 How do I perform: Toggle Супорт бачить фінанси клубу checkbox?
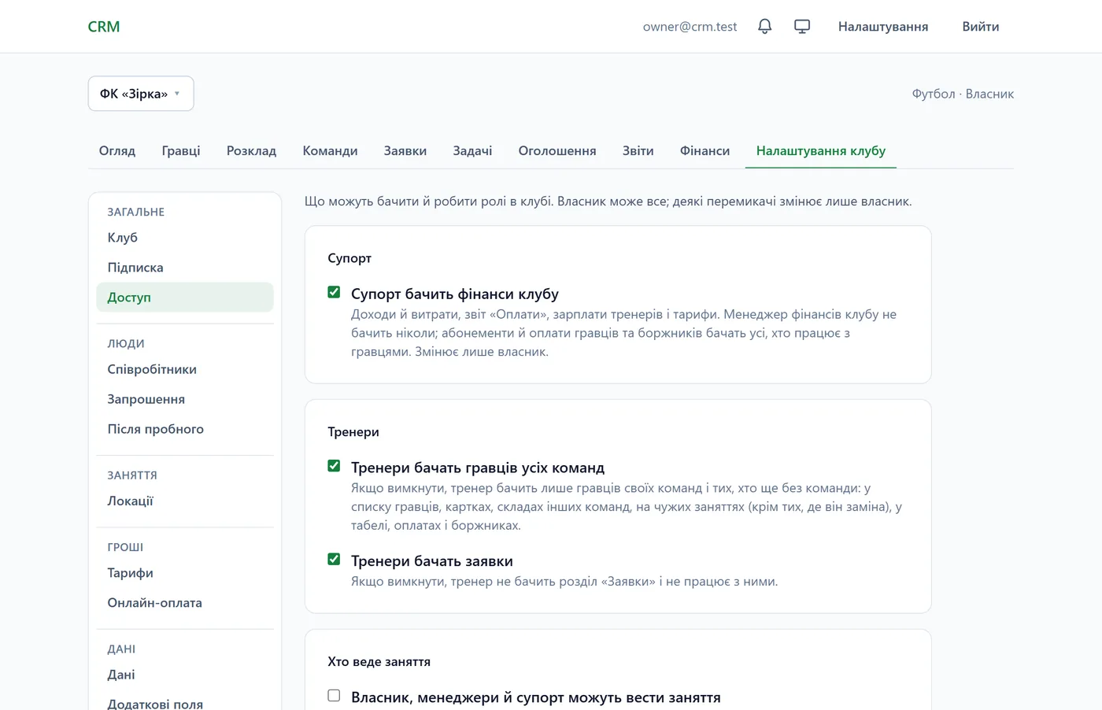[334, 293]
